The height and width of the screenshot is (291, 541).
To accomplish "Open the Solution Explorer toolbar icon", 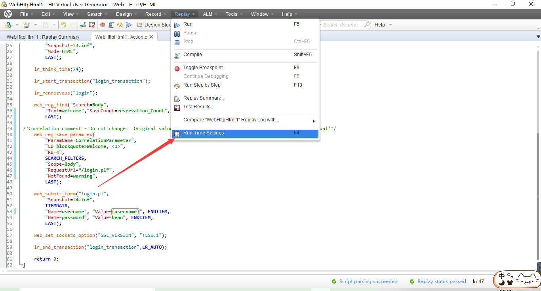I will [8, 25].
